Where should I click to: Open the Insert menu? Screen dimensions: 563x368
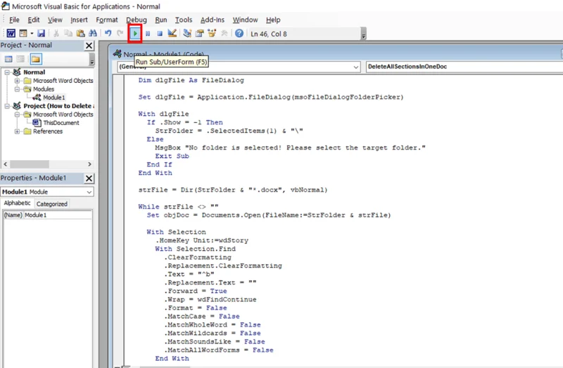79,20
